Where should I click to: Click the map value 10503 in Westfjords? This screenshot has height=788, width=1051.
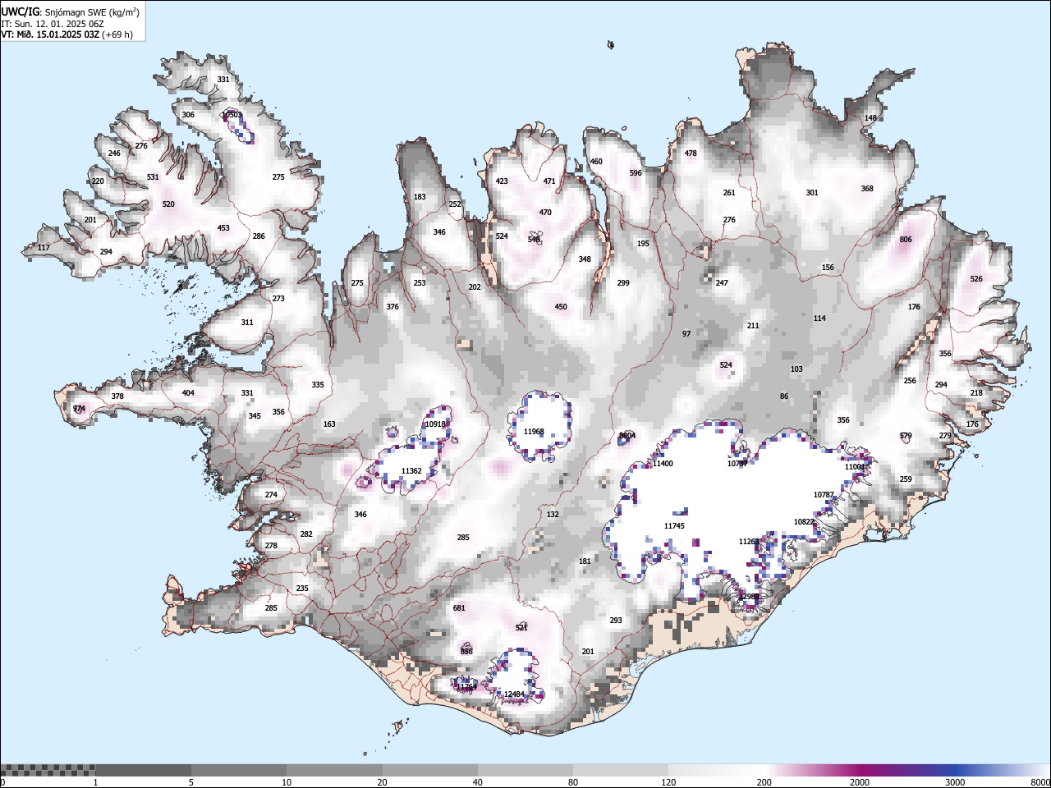pos(232,115)
